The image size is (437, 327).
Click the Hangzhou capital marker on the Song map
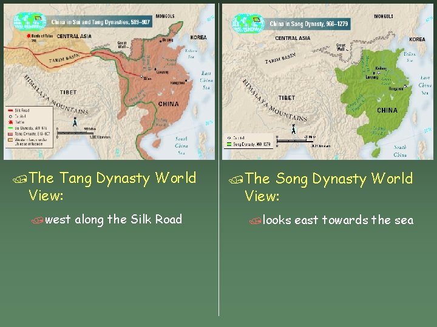405,86
